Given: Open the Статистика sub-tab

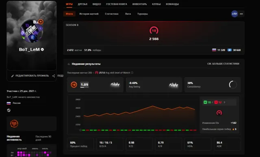Looking at the screenshot, I should pyautogui.click(x=112, y=14).
